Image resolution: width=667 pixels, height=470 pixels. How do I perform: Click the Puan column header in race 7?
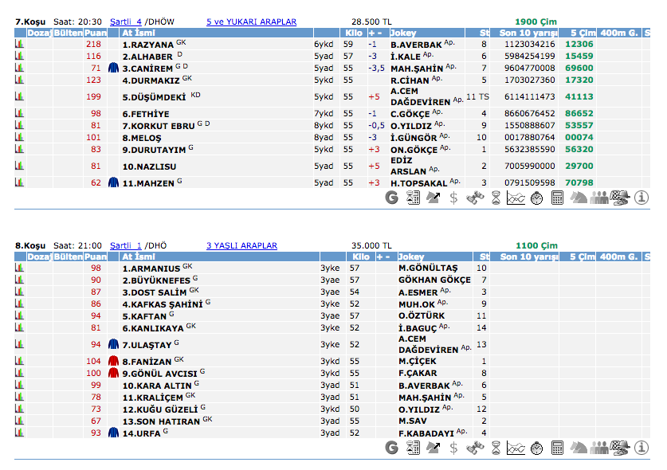pyautogui.click(x=96, y=33)
